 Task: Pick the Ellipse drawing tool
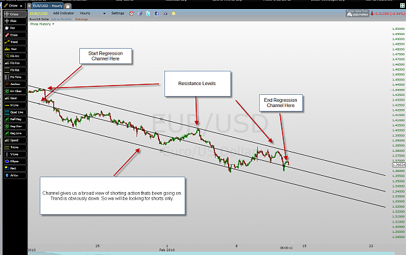pyautogui.click(x=15, y=162)
